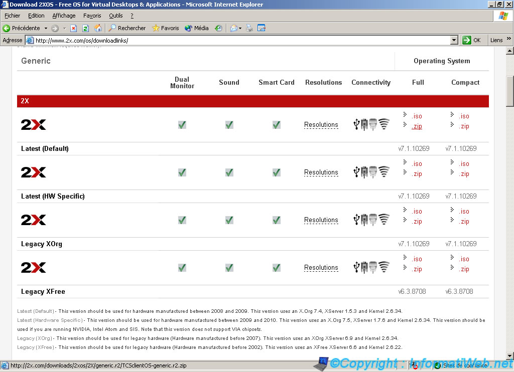Viewport: 514px width, 372px height.
Task: Click the connectivity icons in Legacy XOrg row
Action: (371, 220)
